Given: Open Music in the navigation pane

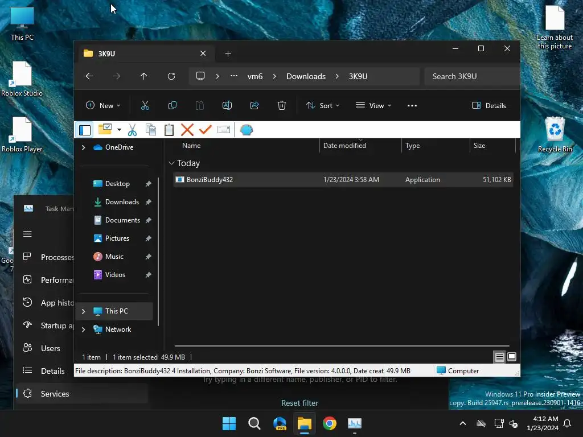Looking at the screenshot, I should [114, 257].
